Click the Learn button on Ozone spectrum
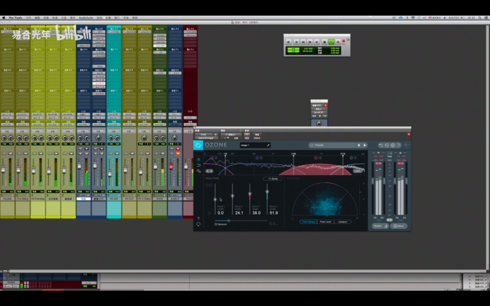 tap(357, 171)
